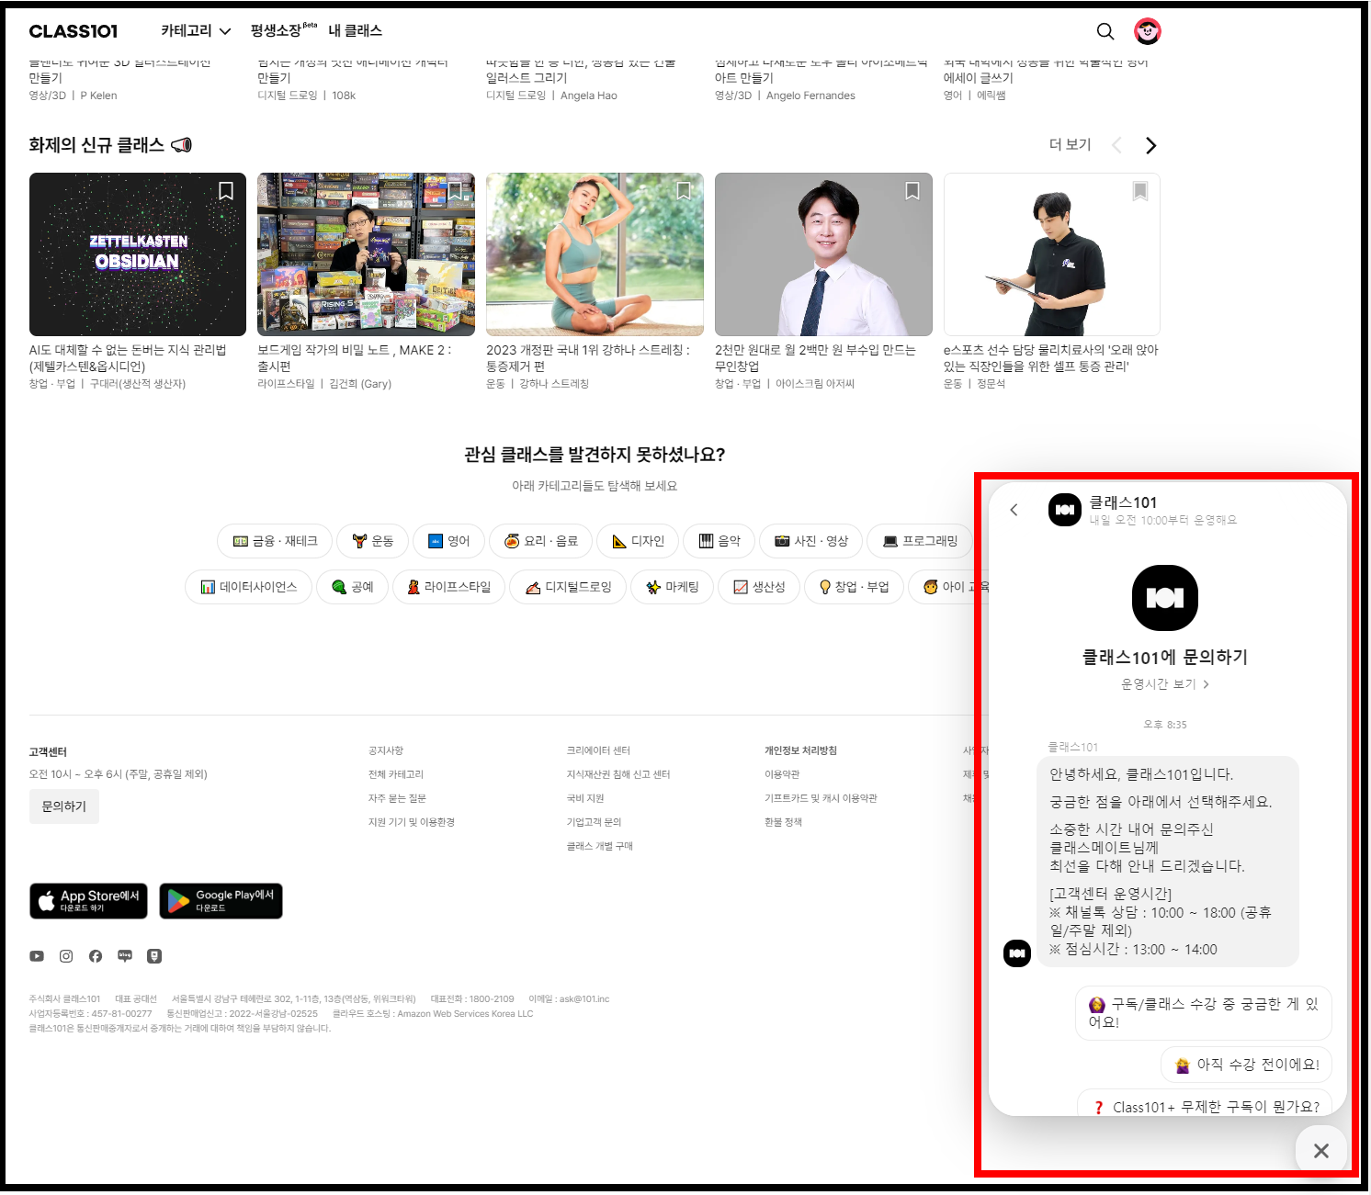This screenshot has height=1195, width=1371.
Task: Bookmark the 무인창업 class
Action: (912, 191)
